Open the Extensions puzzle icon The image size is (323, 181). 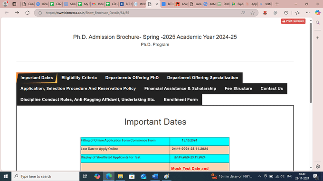(x=286, y=13)
